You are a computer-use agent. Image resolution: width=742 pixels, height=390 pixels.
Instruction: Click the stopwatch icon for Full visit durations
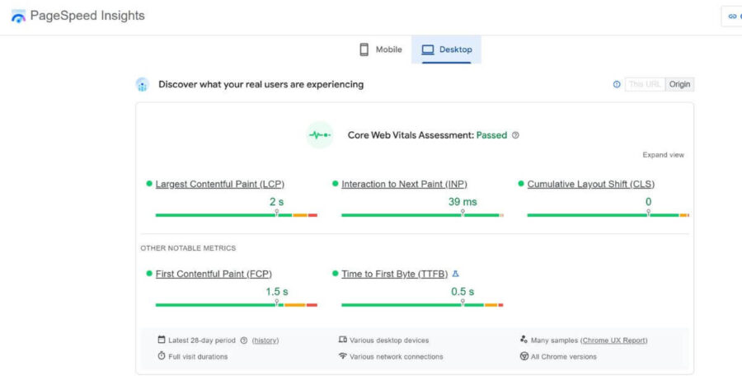click(162, 355)
